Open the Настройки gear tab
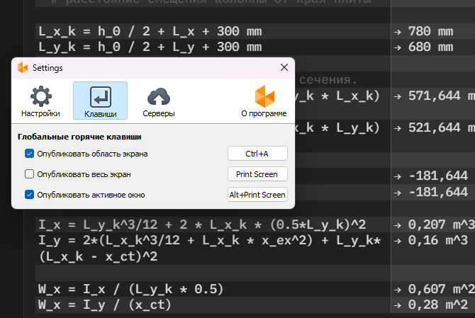 point(40,101)
